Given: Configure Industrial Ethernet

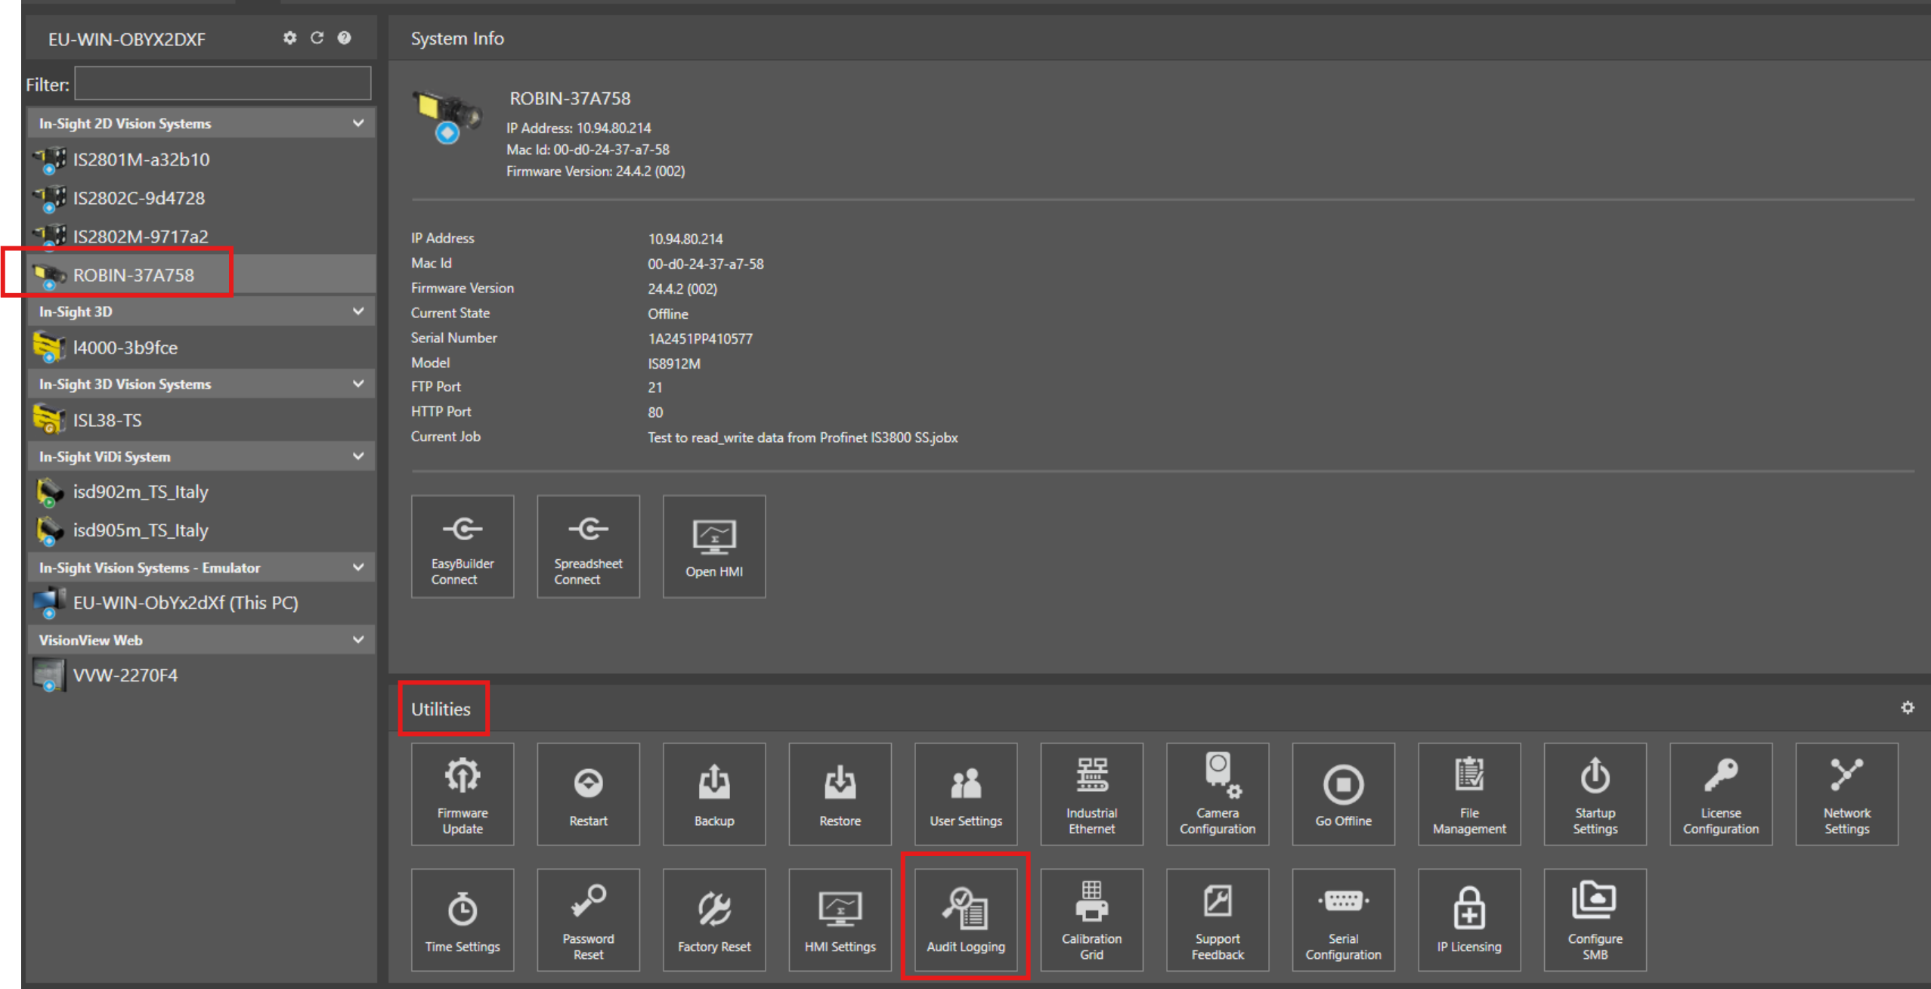Looking at the screenshot, I should [x=1091, y=793].
